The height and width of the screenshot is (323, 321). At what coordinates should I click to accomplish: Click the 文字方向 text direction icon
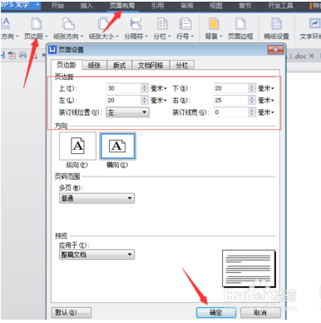5,24
